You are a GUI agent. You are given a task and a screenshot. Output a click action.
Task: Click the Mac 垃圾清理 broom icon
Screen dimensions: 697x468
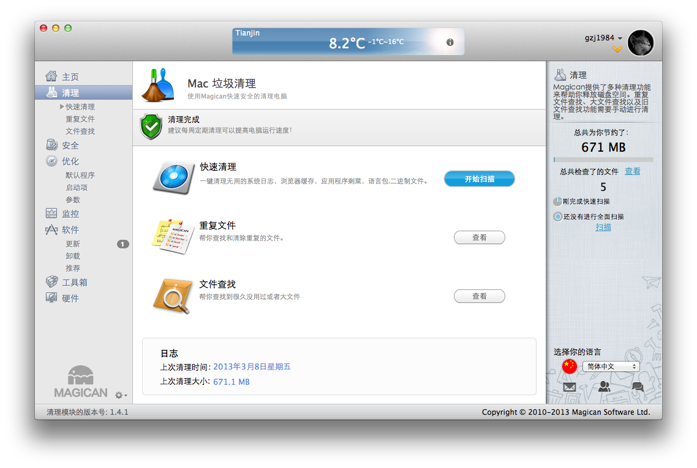coord(158,85)
